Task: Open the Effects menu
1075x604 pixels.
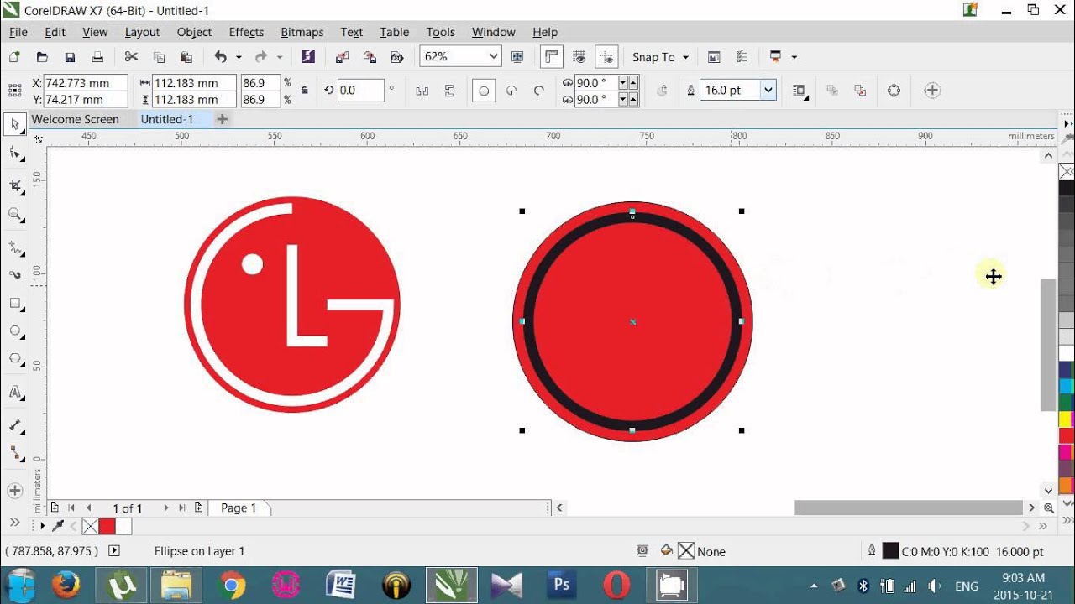Action: [246, 32]
